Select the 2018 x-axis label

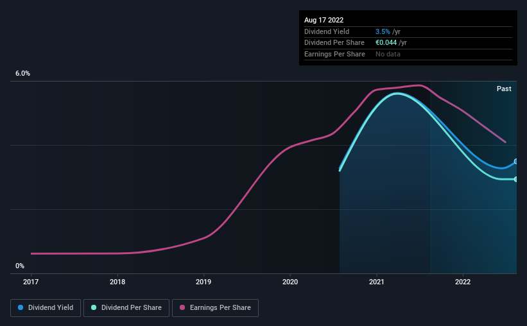(117, 282)
